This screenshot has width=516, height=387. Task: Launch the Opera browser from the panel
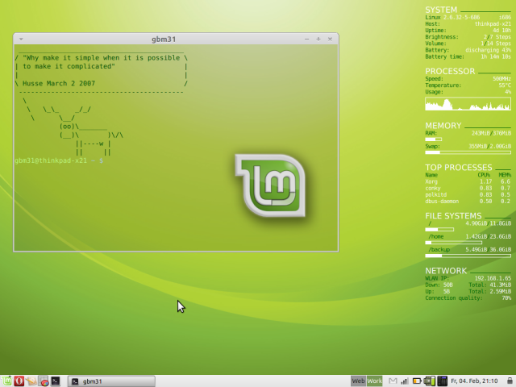(x=19, y=381)
